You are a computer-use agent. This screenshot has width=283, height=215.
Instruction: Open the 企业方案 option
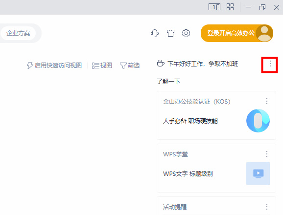[18, 33]
